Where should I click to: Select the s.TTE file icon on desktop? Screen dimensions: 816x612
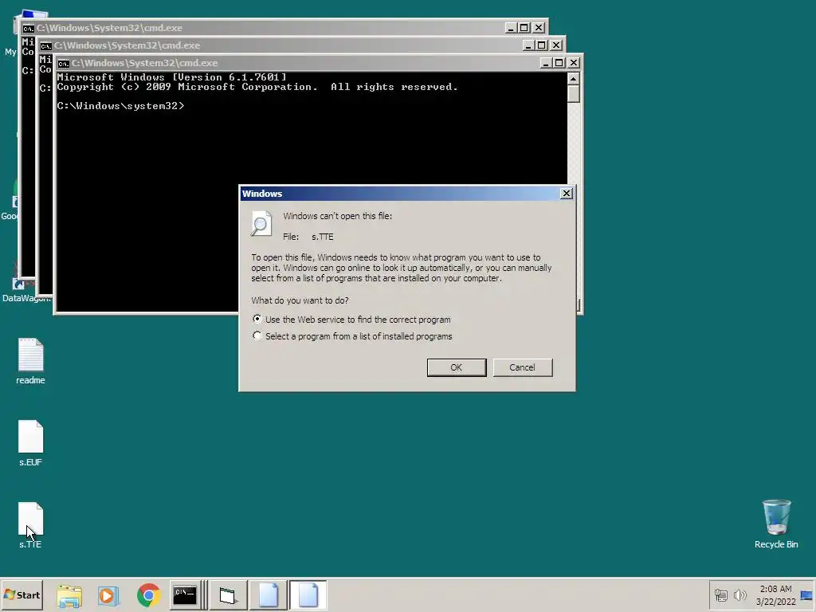(30, 525)
